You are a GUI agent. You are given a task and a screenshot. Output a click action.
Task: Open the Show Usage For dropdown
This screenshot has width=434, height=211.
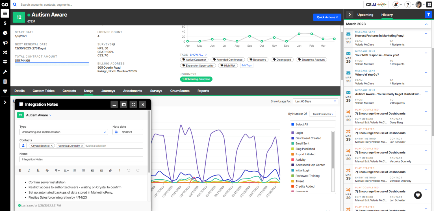pos(315,101)
